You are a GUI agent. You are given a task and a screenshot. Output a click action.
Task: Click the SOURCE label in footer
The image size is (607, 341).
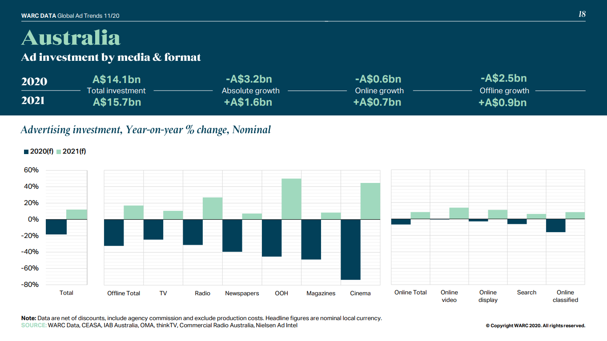click(34, 325)
